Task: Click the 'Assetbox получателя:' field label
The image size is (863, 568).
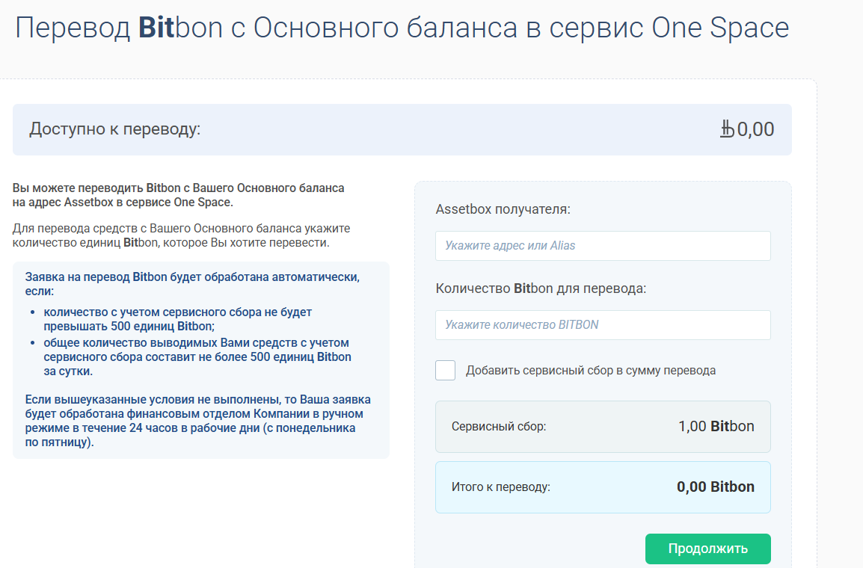Action: (503, 209)
